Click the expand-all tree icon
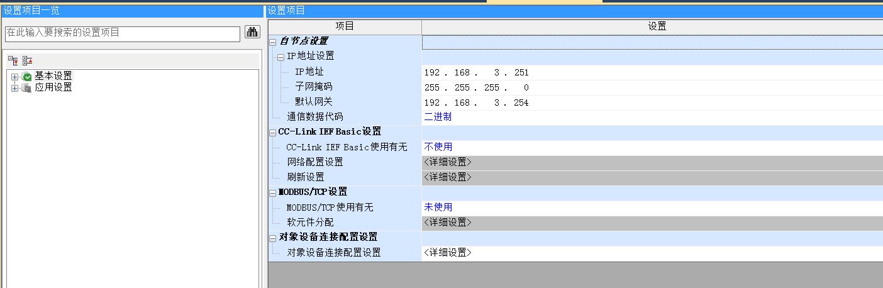Image resolution: width=883 pixels, height=288 pixels. point(13,60)
